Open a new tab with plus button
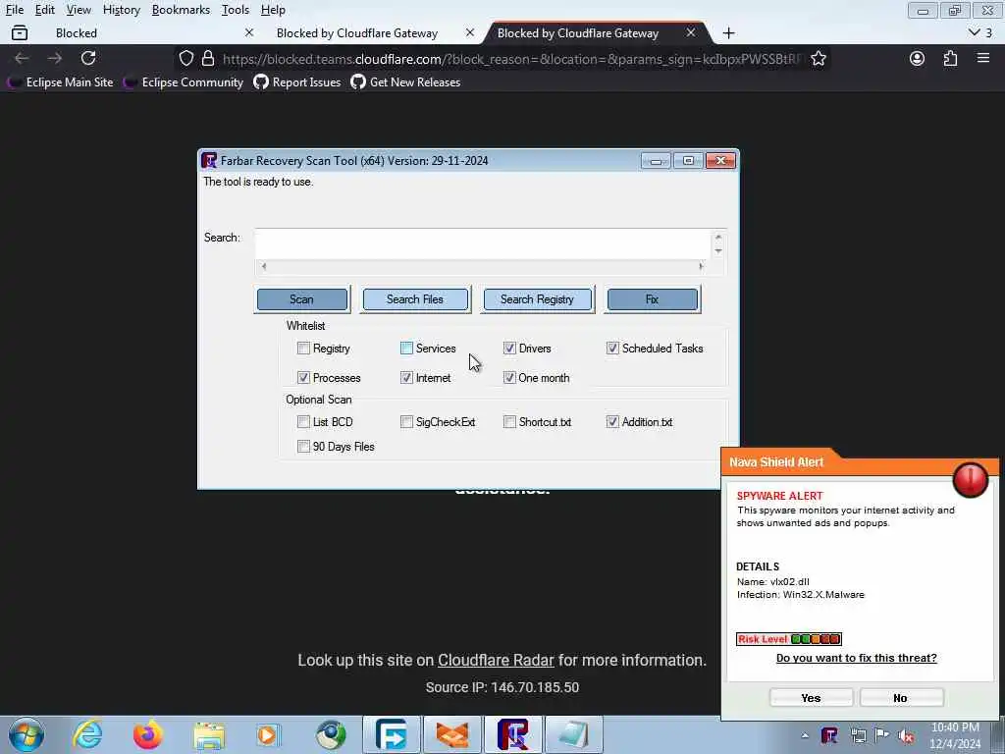Image resolution: width=1005 pixels, height=754 pixels. [729, 32]
